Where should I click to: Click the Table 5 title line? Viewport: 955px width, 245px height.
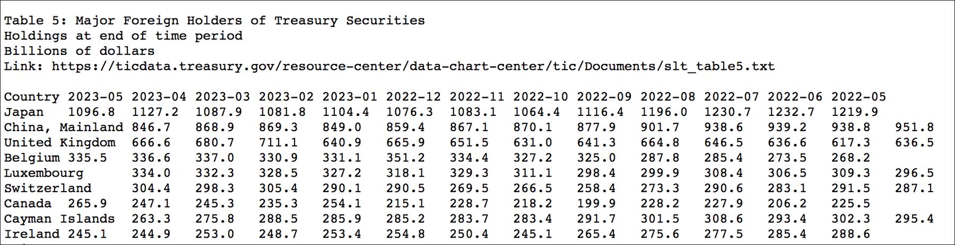pos(214,21)
